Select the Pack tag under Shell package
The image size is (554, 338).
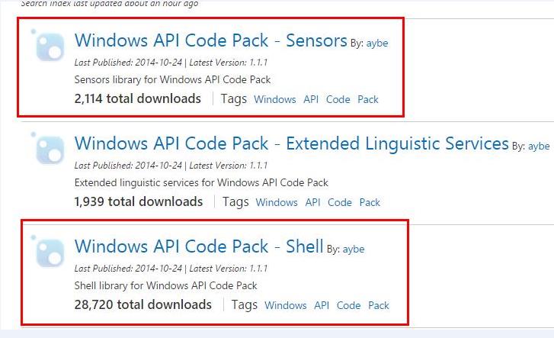tap(379, 305)
